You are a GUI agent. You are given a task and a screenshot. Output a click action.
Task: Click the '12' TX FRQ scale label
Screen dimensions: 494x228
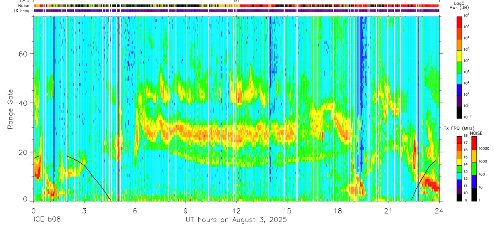pyautogui.click(x=466, y=178)
